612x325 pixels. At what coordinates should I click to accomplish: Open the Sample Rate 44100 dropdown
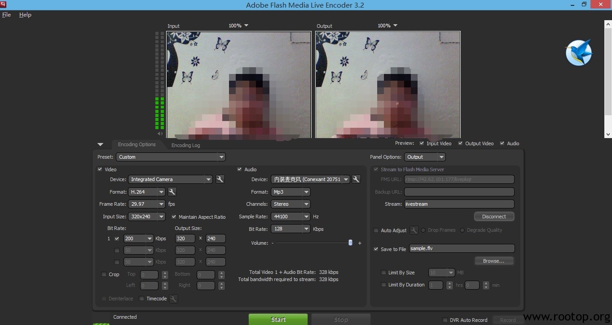tap(291, 217)
